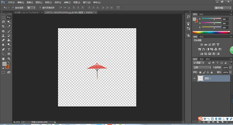Select the Magic Wand tool
The height and width of the screenshot is (125, 233).
9,22
